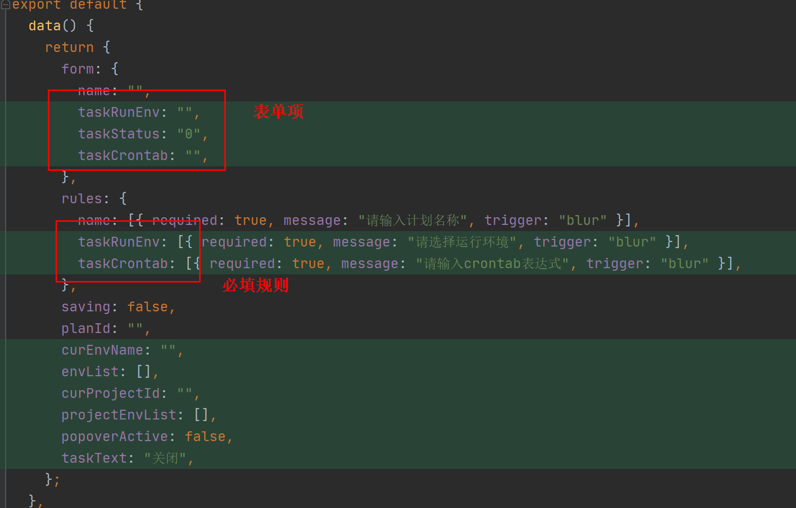Click "blur" trigger value on taskCrontab rule
796x508 pixels.
(685, 264)
